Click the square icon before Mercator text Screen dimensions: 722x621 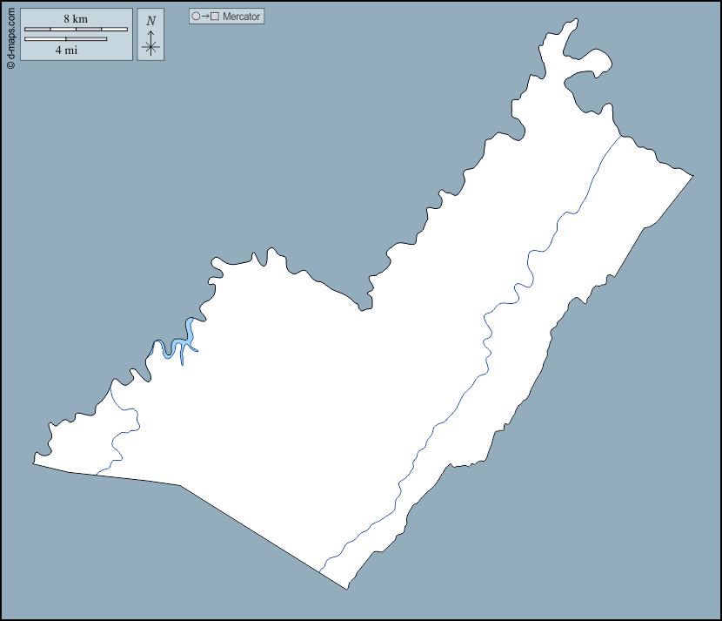click(215, 17)
